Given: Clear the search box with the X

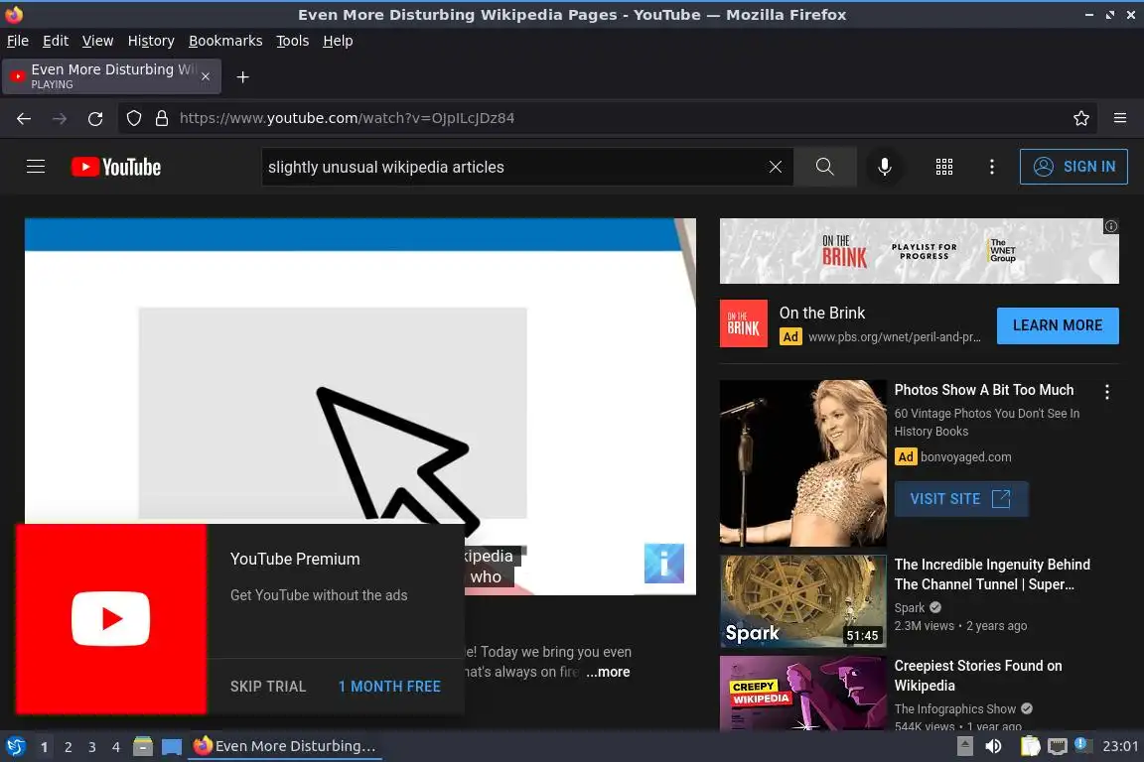Looking at the screenshot, I should [775, 167].
